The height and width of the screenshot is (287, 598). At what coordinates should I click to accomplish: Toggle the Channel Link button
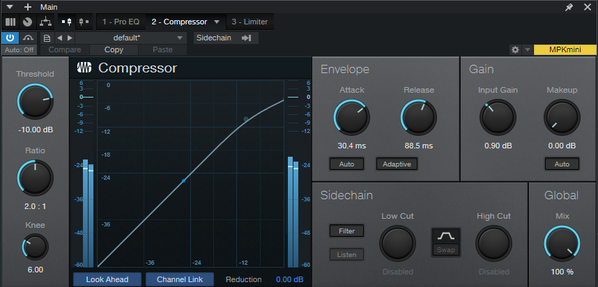(x=180, y=279)
